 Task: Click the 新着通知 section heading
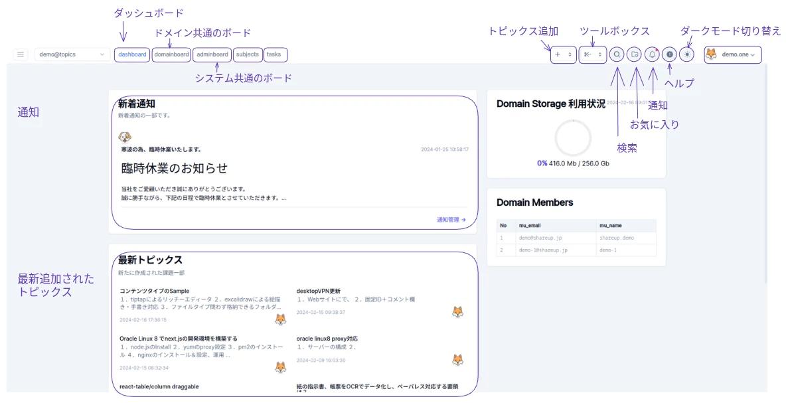pyautogui.click(x=136, y=104)
